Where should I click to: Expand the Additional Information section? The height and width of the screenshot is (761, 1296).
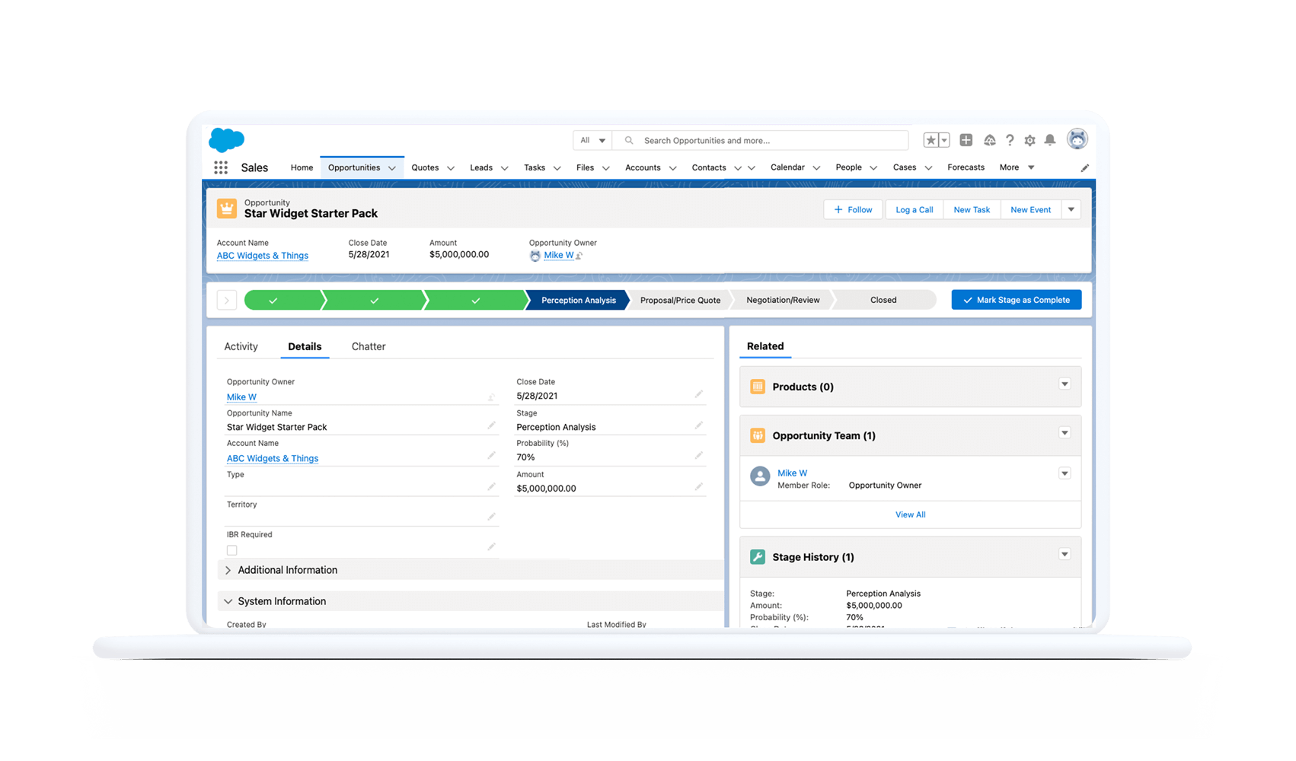point(287,570)
